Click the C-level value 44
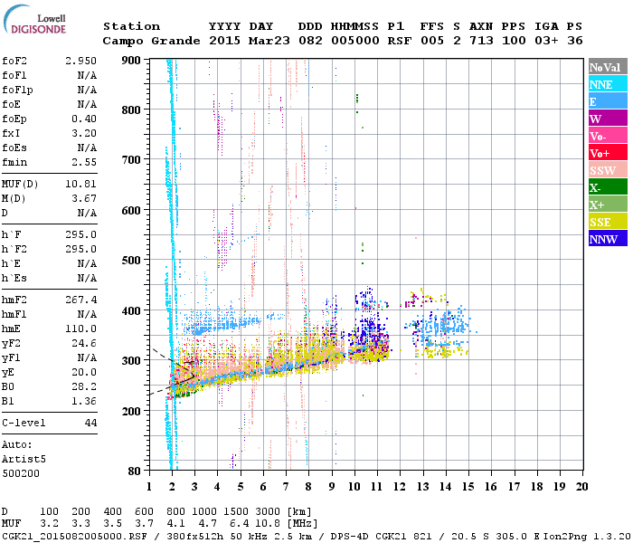Screen dimensions: 633x543 pyautogui.click(x=90, y=423)
